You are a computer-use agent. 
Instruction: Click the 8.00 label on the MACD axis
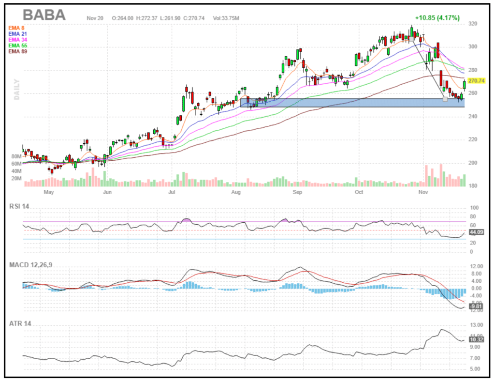tap(476, 274)
